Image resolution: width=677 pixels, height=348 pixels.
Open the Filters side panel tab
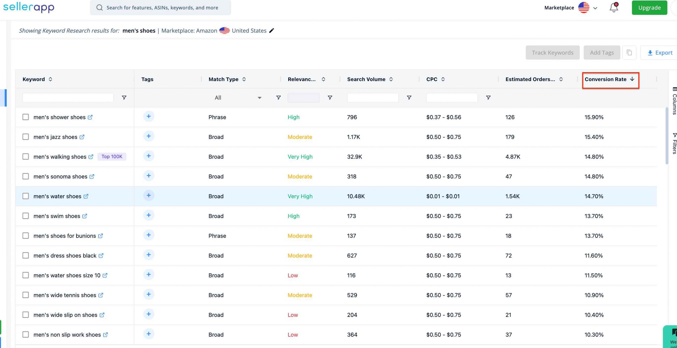(674, 143)
